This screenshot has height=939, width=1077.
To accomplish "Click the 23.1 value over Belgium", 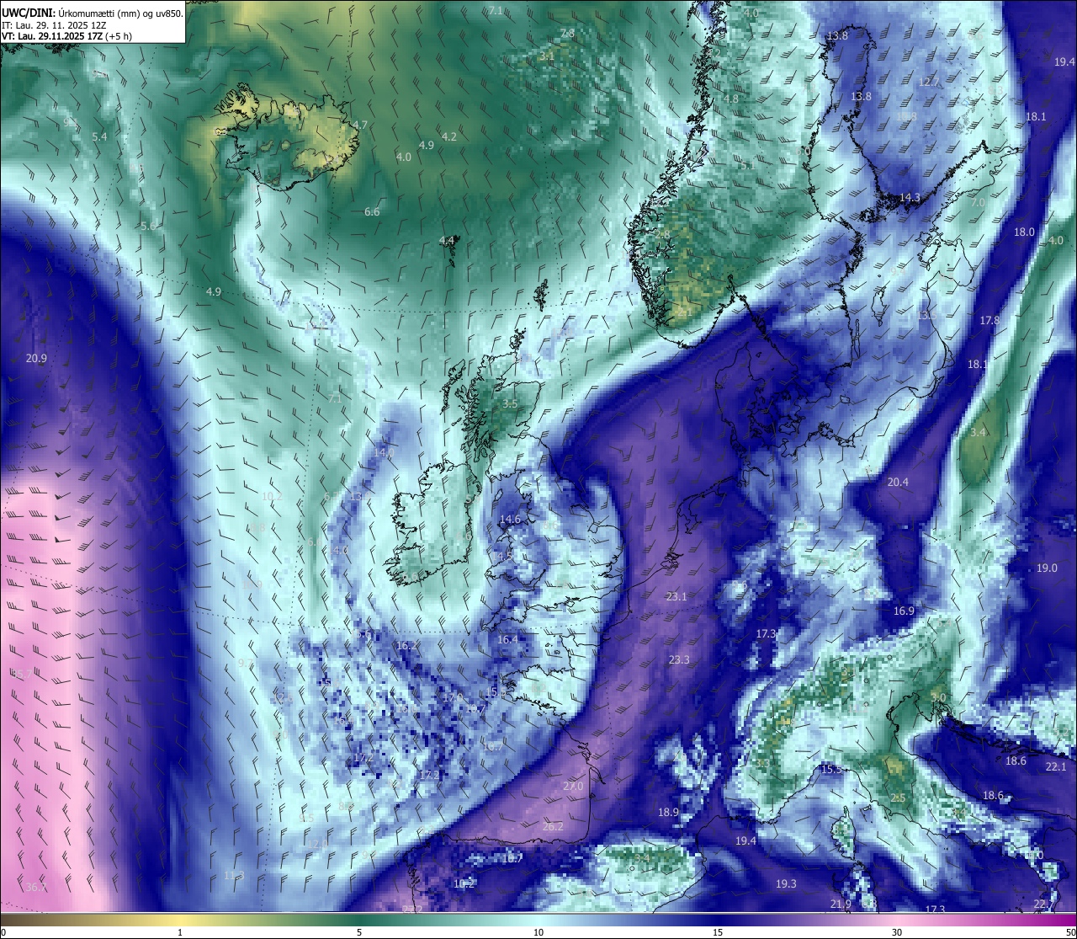I will coord(676,596).
